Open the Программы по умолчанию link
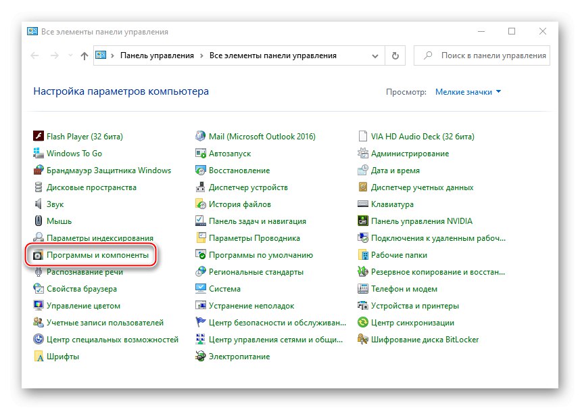This screenshot has width=580, height=410. tap(261, 255)
